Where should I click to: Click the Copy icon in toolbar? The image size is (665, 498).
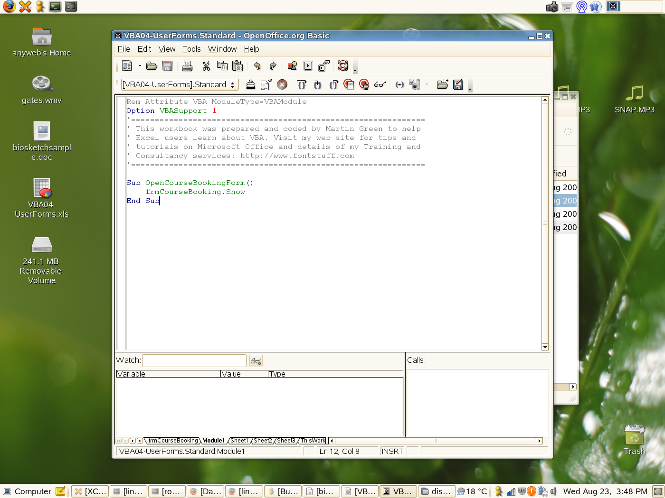coord(222,66)
